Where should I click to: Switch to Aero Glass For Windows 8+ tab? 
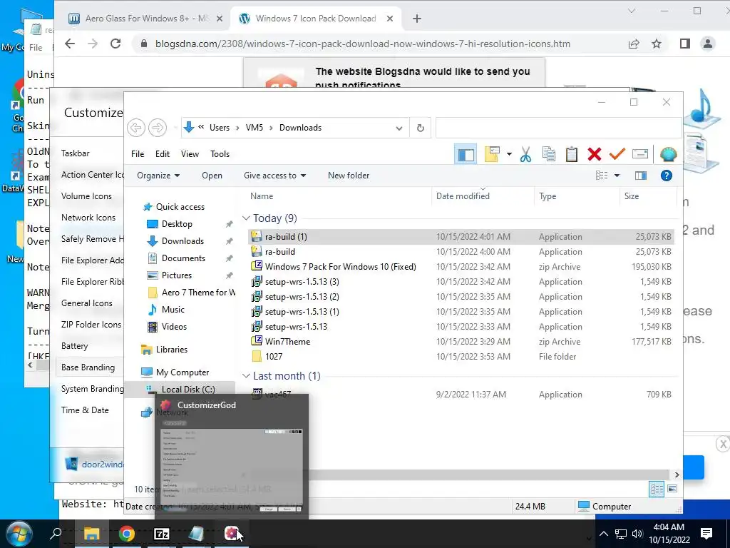(x=145, y=19)
